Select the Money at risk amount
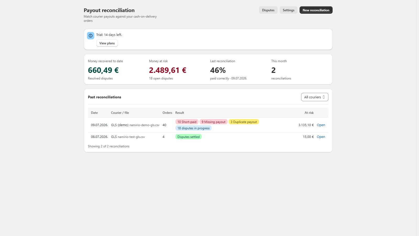Screen dimensions: 419x236 tap(168, 70)
